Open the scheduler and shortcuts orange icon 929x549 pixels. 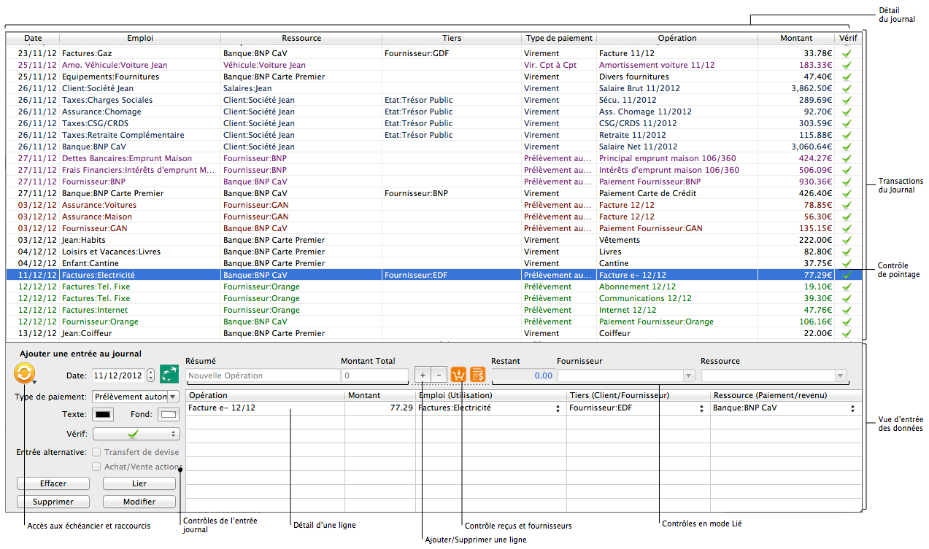pos(23,374)
